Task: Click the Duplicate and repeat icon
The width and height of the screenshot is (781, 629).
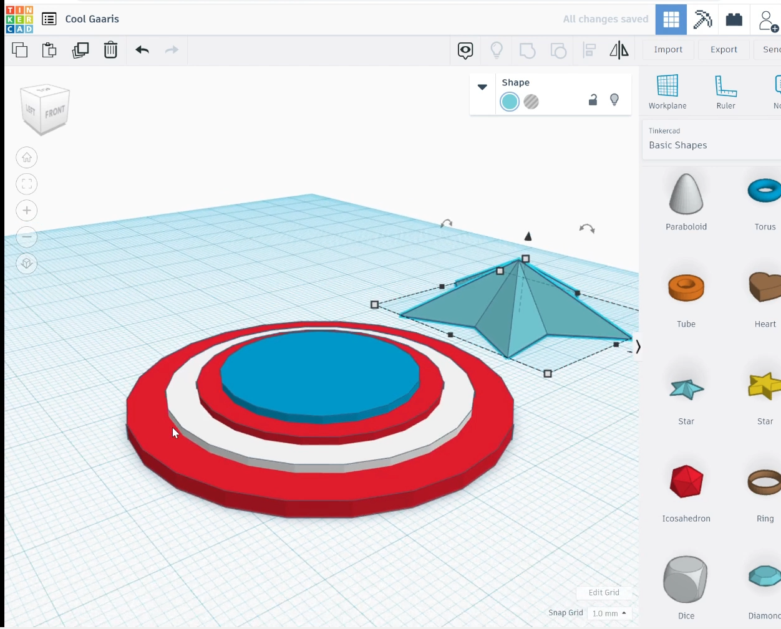Action: pos(80,50)
